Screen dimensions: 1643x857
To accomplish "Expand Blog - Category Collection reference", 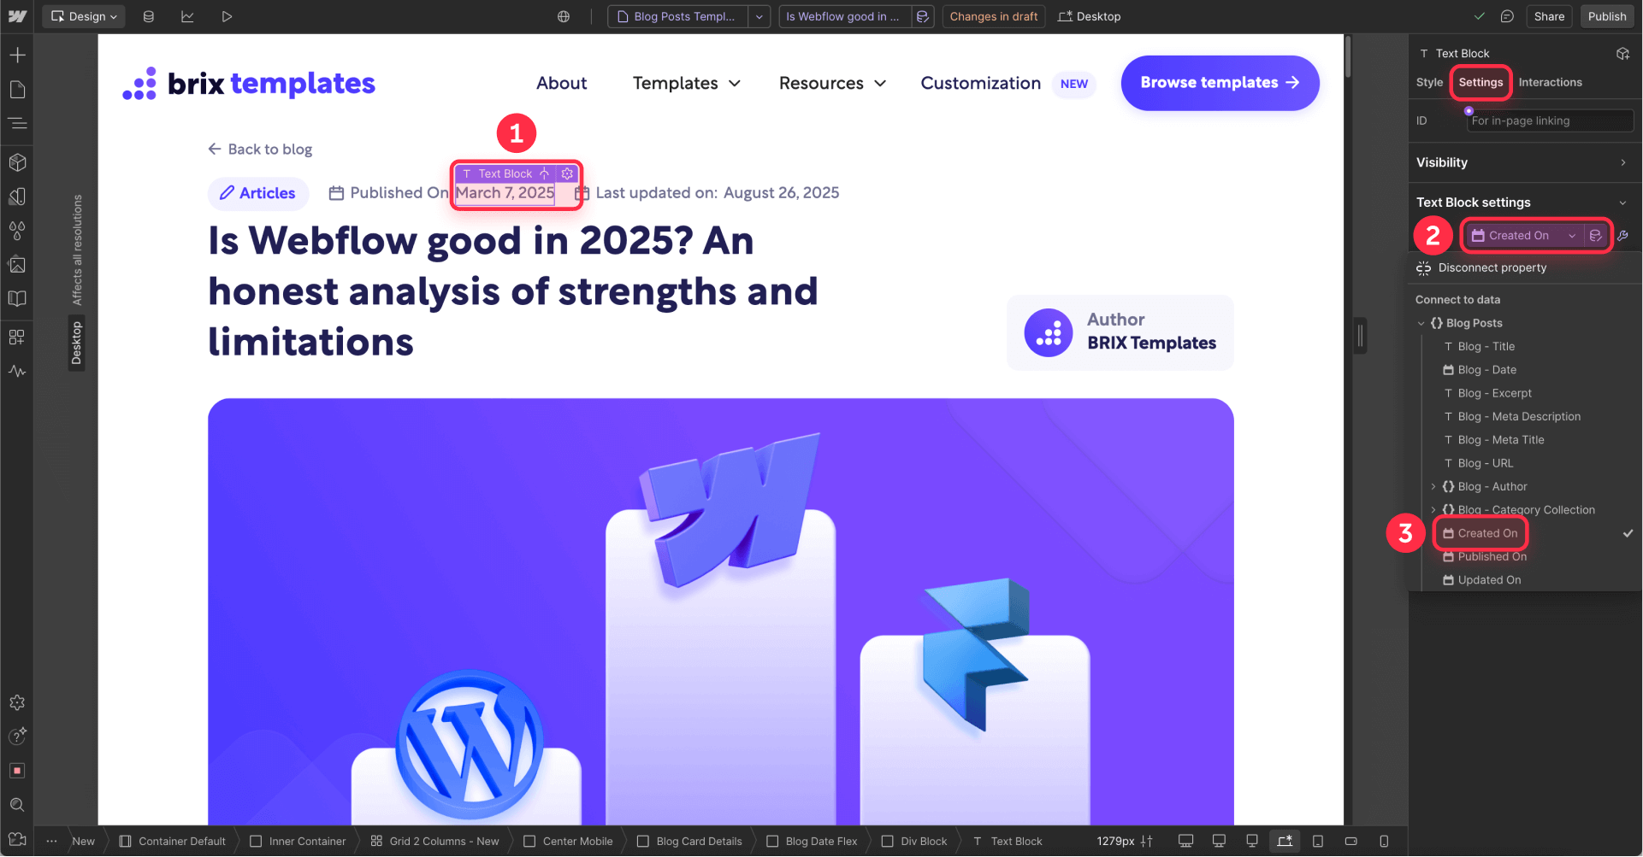I will coord(1434,510).
